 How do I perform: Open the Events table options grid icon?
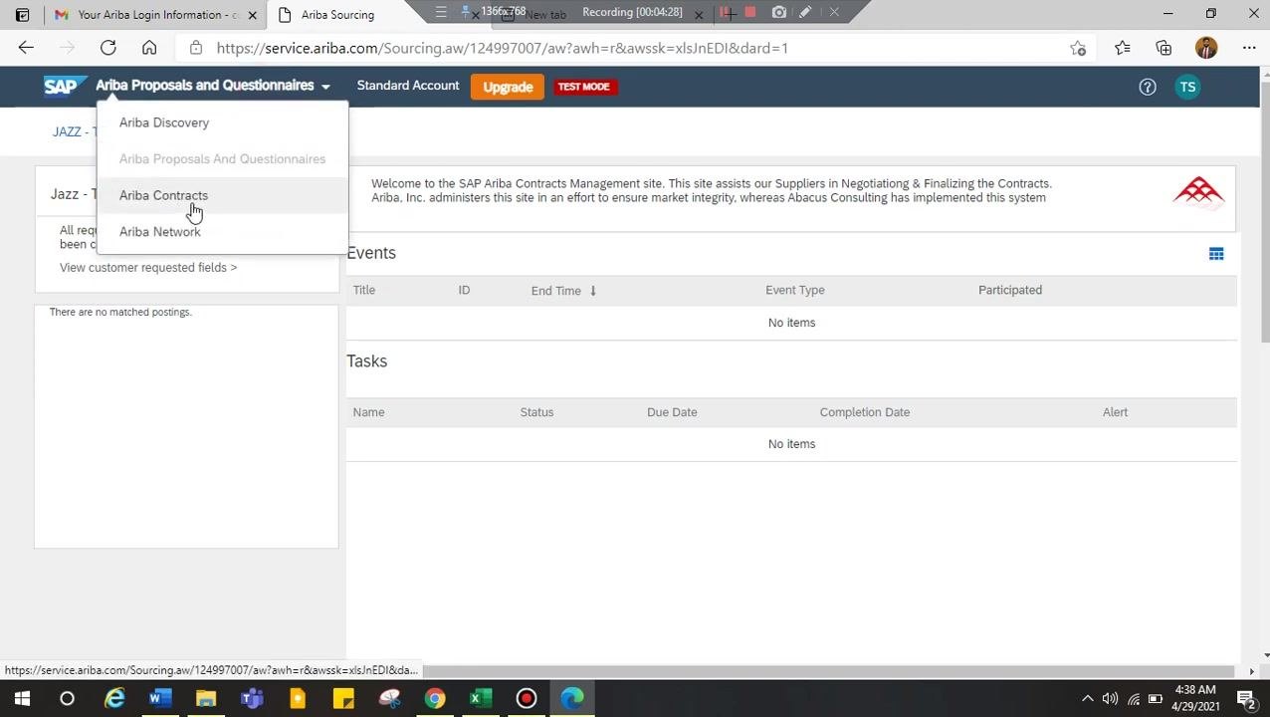tap(1216, 254)
